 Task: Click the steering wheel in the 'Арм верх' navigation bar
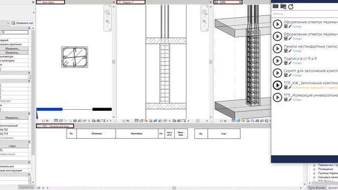point(107,12)
